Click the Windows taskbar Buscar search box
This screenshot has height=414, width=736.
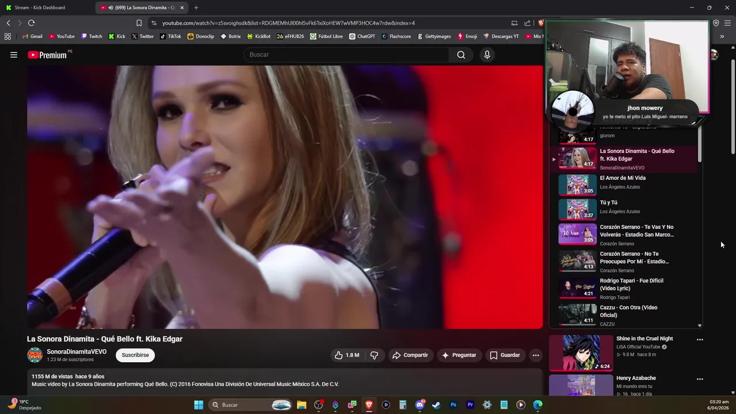[x=250, y=405]
